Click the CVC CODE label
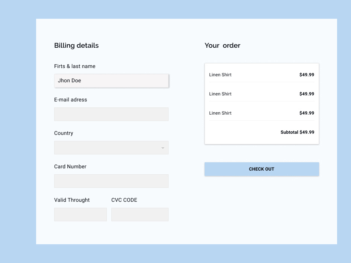Screen dimensions: 351x263 [x=124, y=200]
